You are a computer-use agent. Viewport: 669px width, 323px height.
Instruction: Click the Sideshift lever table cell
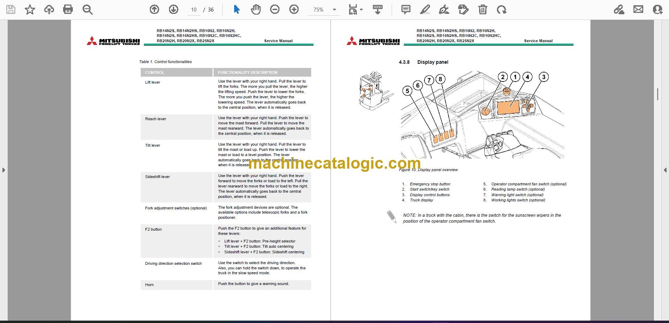click(x=176, y=187)
